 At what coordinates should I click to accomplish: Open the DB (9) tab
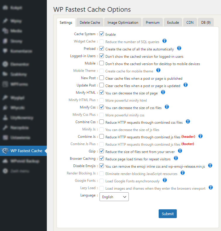tap(206, 22)
